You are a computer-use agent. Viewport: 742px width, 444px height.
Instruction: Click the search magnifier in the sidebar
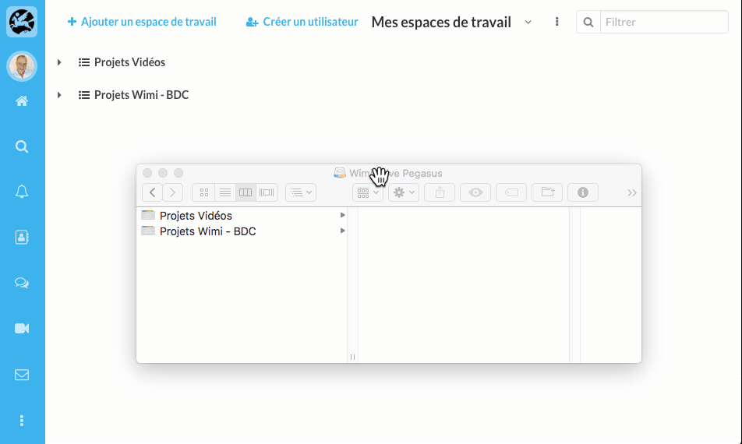22,146
